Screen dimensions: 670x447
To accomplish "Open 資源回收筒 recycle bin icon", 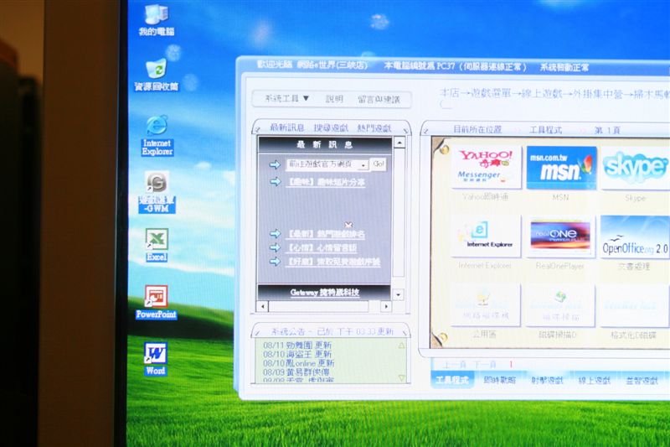I will coord(157,75).
